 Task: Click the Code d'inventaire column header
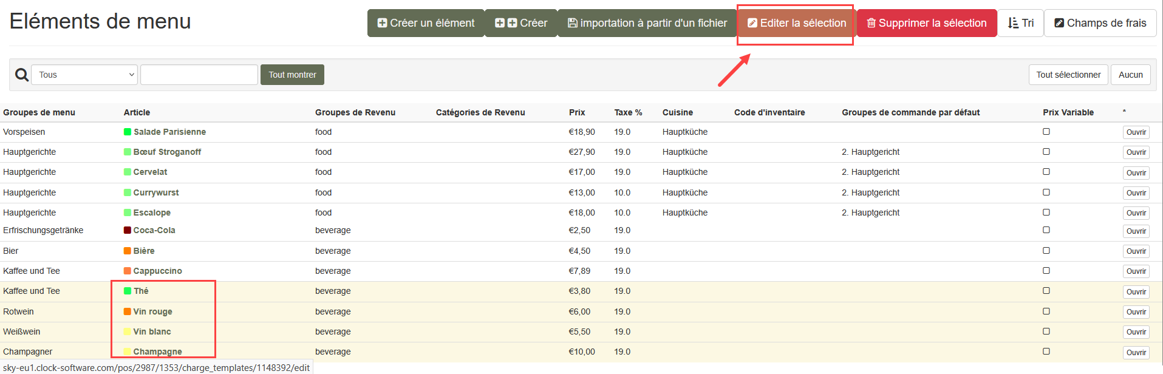(769, 112)
